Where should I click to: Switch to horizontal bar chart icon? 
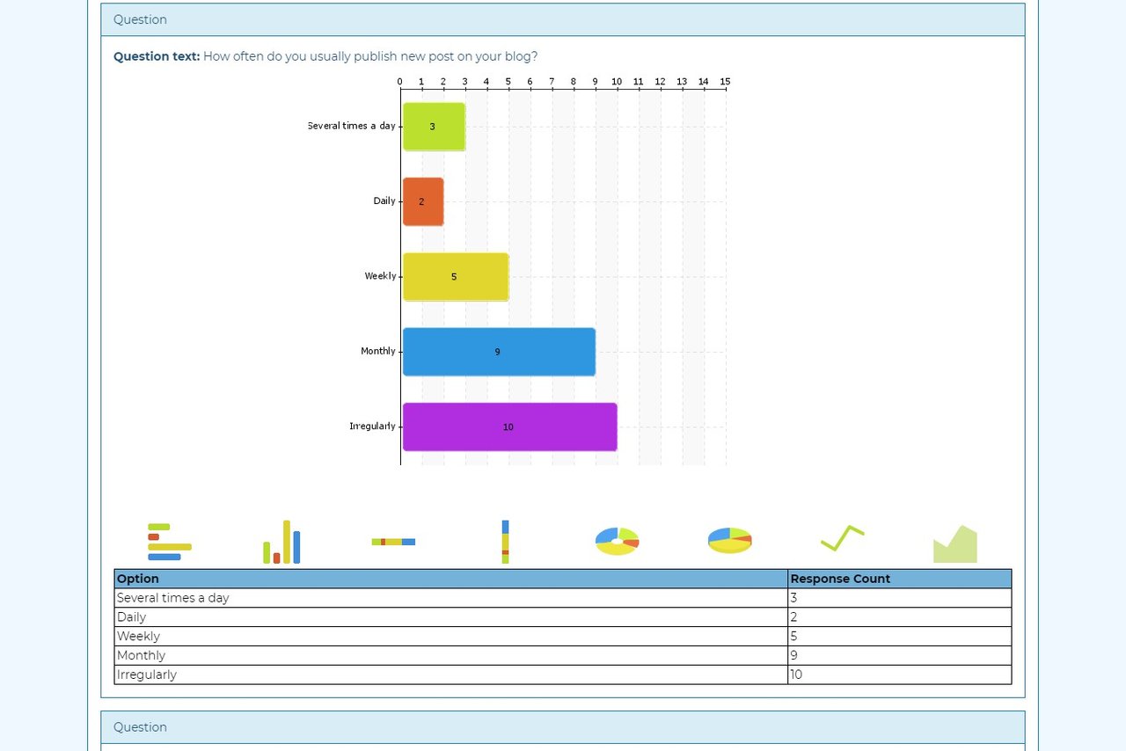click(170, 542)
